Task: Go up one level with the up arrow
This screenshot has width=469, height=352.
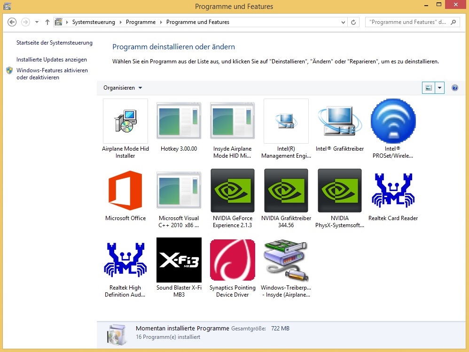Action: pyautogui.click(x=47, y=22)
